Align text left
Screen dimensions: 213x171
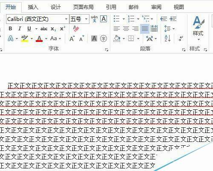(x=117, y=29)
